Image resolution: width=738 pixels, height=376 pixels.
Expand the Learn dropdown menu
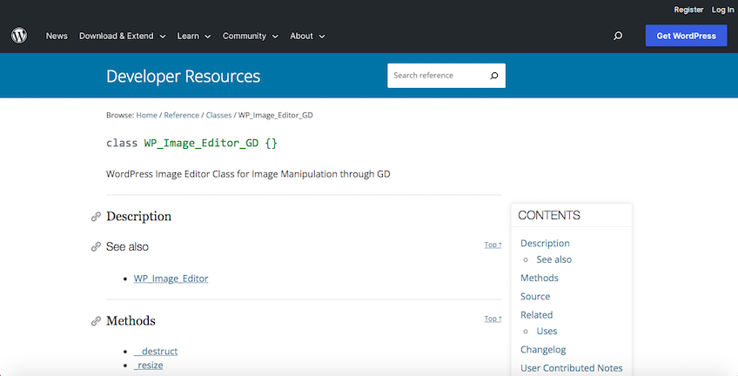pyautogui.click(x=194, y=36)
